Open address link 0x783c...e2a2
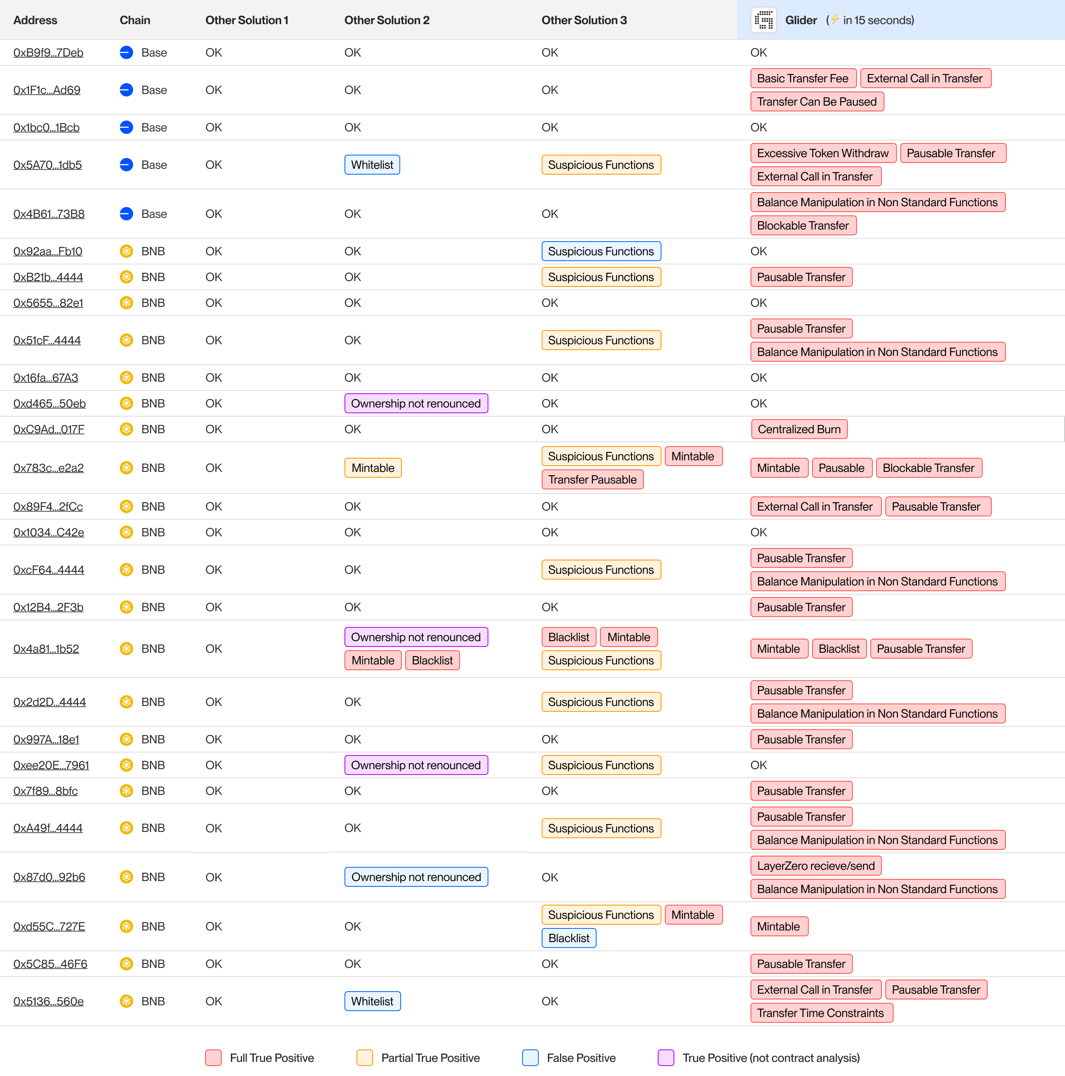 click(49, 468)
